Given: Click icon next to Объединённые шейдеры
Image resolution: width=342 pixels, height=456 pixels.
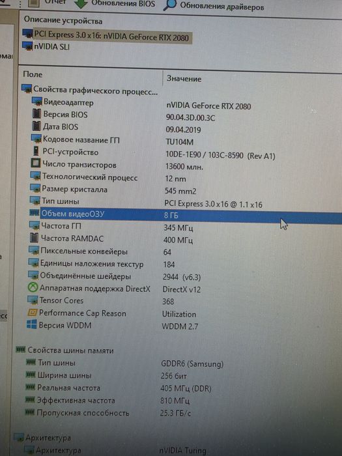Looking at the screenshot, I should point(33,274).
